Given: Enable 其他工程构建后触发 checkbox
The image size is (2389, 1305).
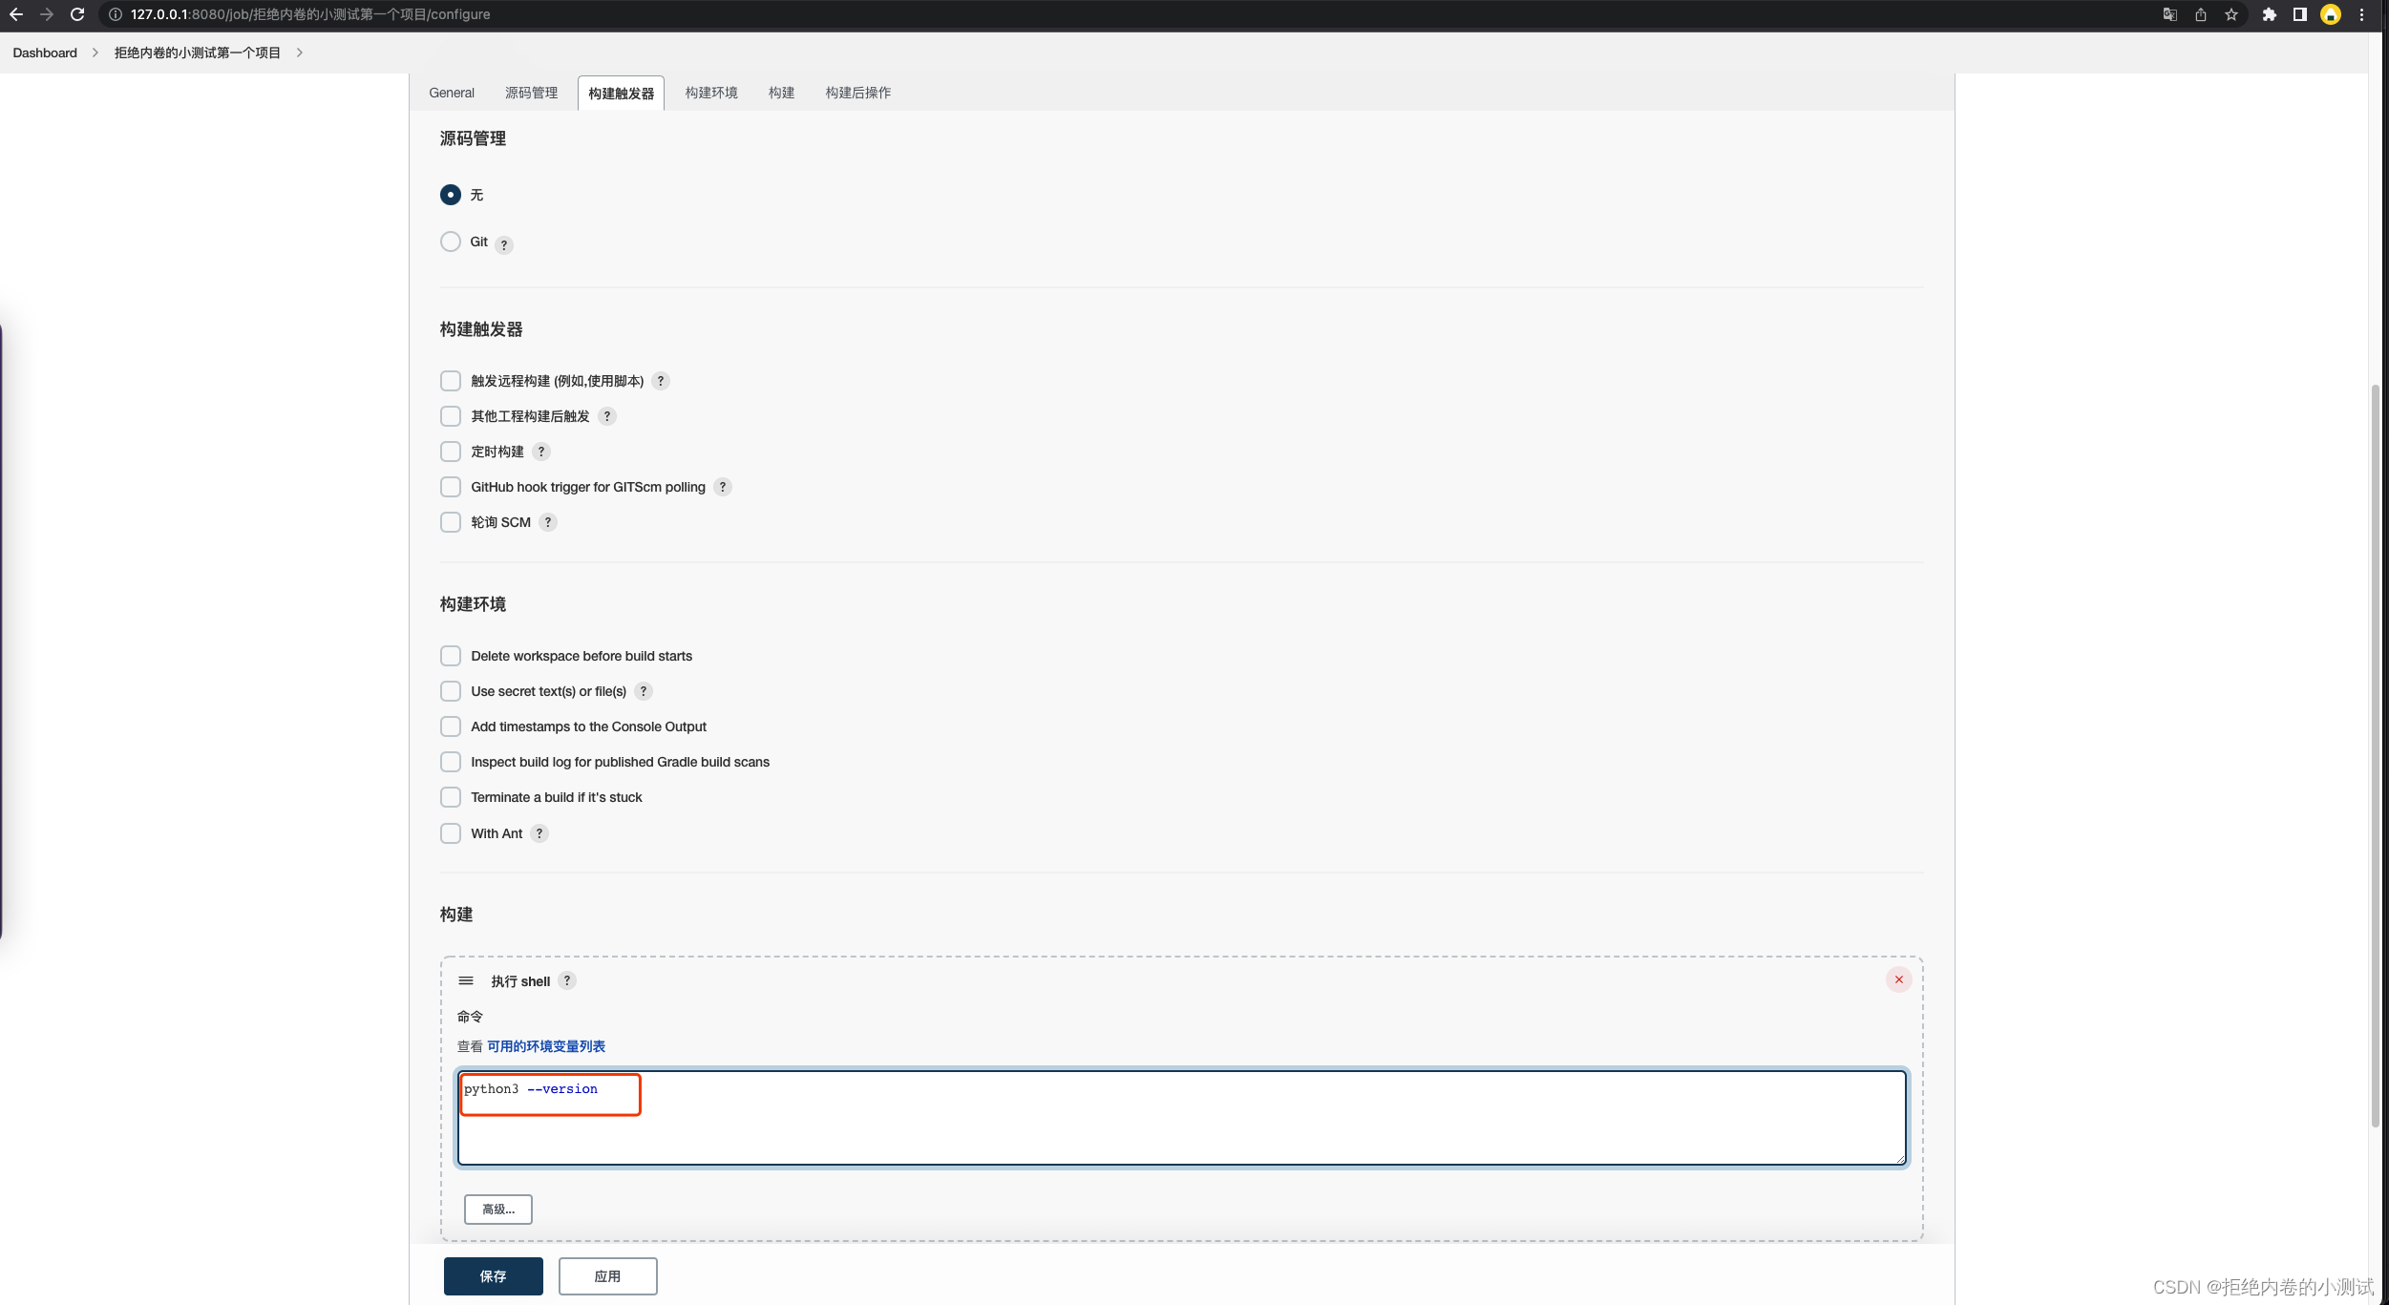Looking at the screenshot, I should 451,416.
